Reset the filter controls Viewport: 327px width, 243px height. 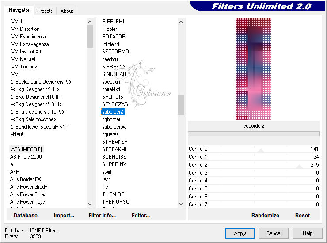pos(302,216)
